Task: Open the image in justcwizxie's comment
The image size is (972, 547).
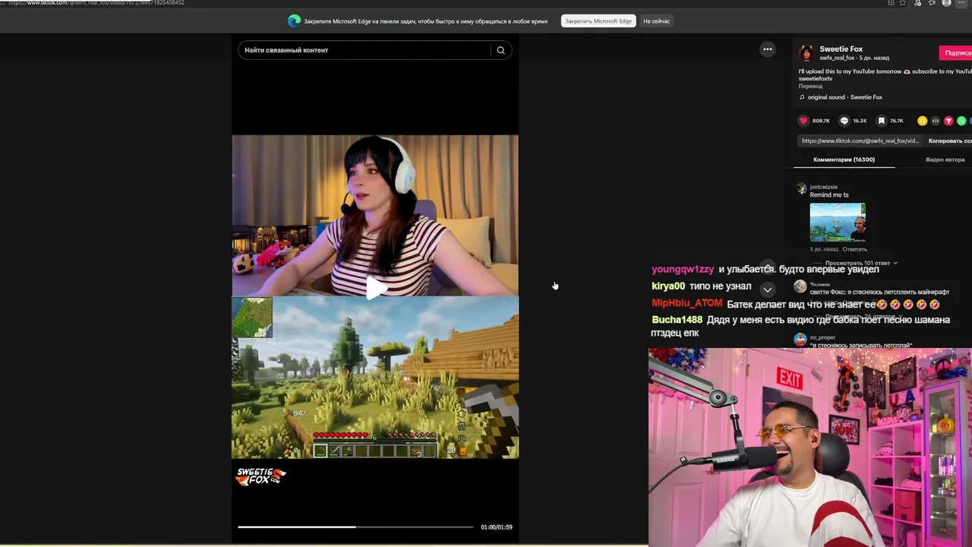Action: (838, 222)
